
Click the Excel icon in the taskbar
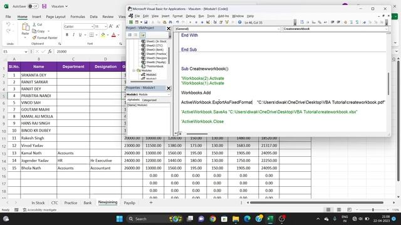[x=270, y=219]
